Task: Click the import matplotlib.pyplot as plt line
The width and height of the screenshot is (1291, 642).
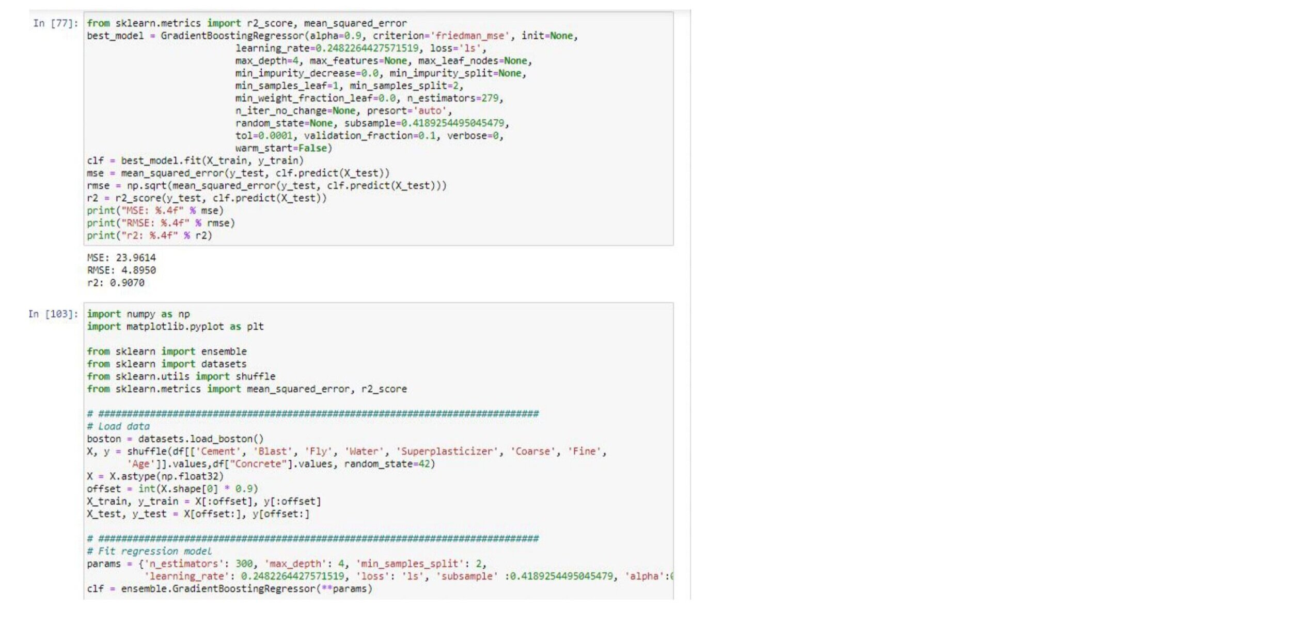Action: (x=175, y=327)
